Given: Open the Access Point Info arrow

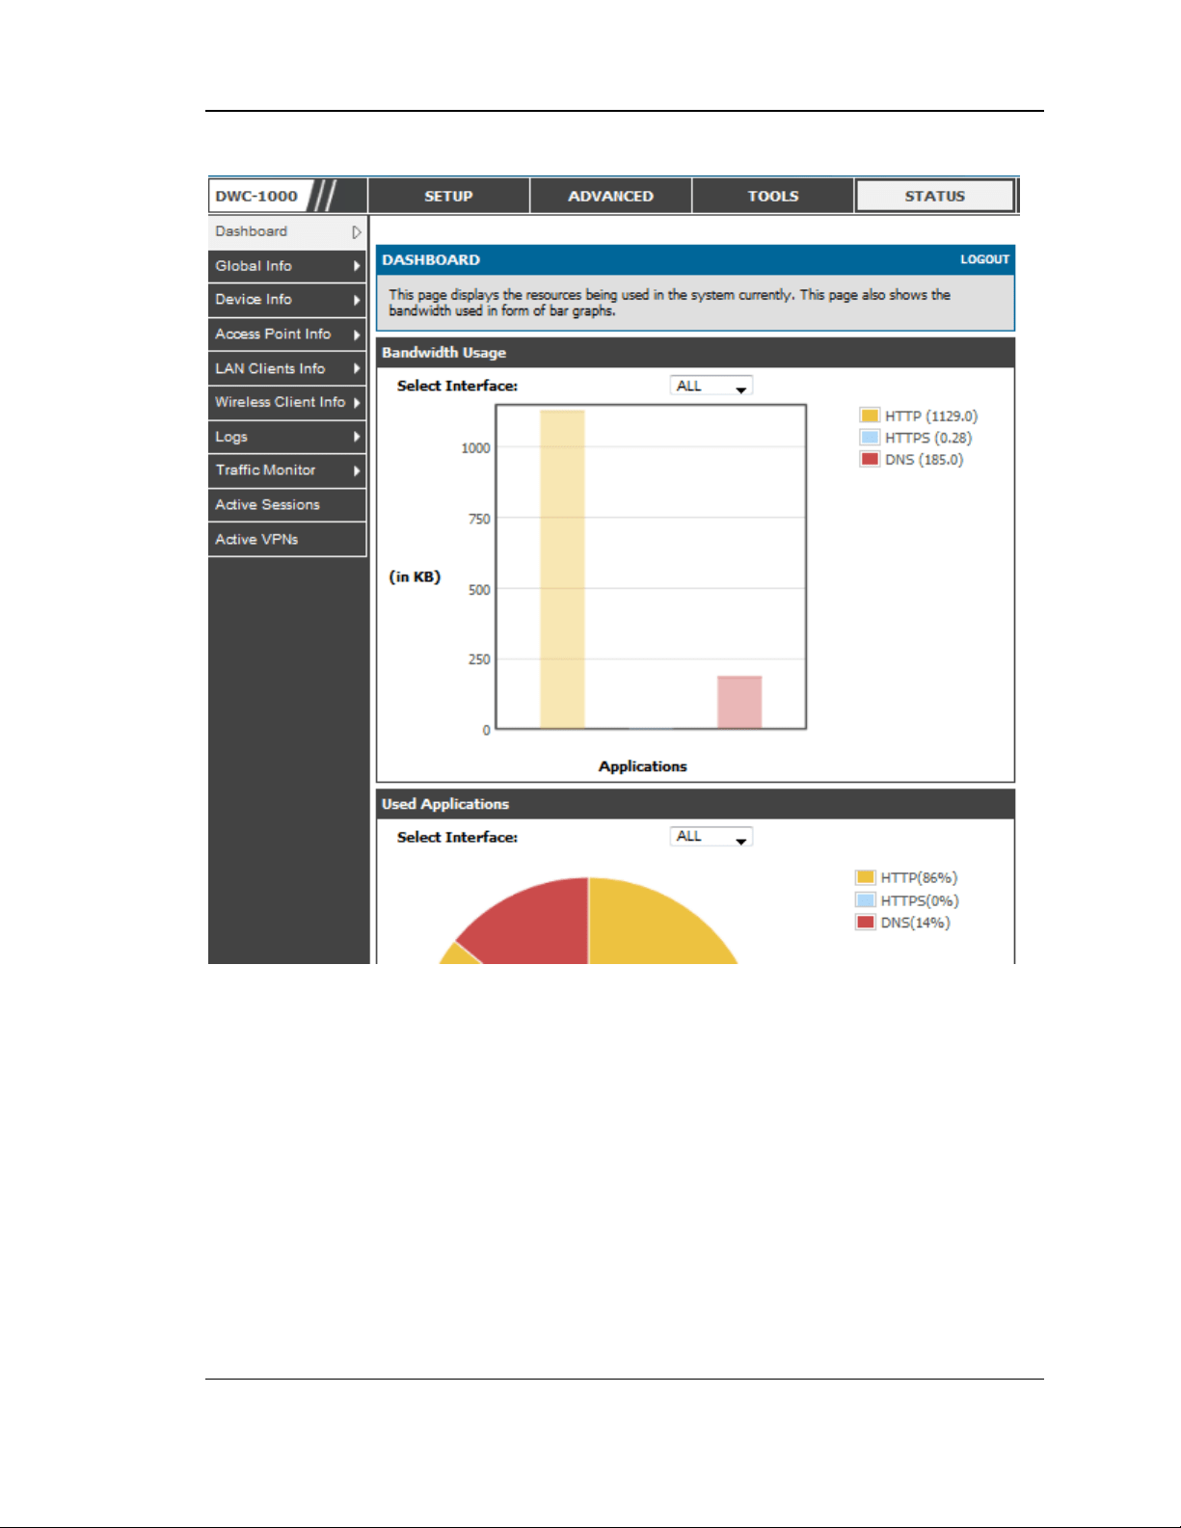Looking at the screenshot, I should (x=357, y=335).
